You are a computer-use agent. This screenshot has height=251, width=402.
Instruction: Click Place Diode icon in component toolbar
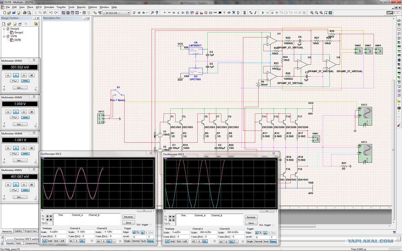(x=174, y=13)
